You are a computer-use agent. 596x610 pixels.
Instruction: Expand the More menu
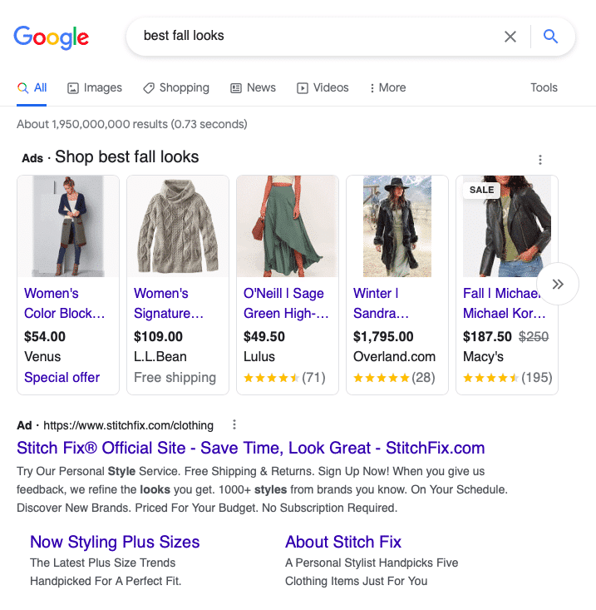tap(387, 88)
